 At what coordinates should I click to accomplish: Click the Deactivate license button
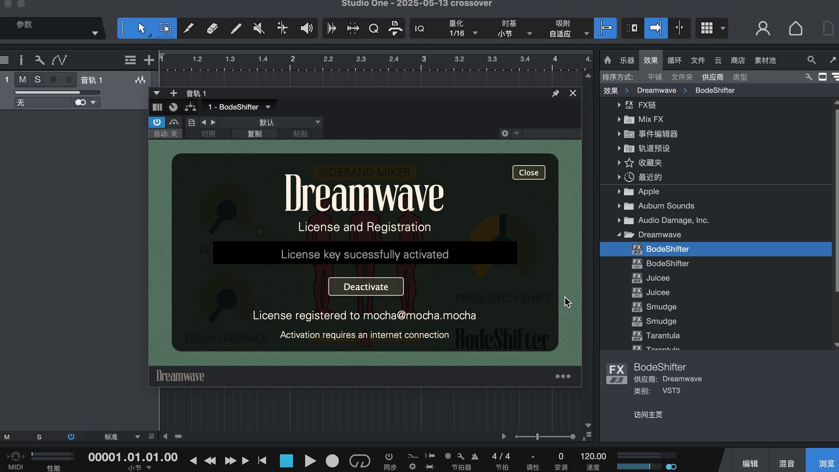click(366, 287)
